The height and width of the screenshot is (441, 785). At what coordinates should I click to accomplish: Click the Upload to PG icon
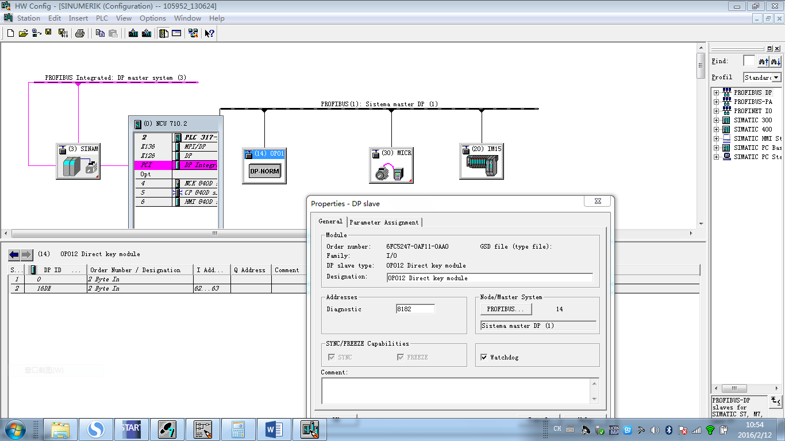click(x=147, y=33)
